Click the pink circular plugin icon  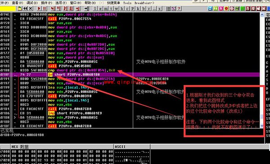(232, 9)
